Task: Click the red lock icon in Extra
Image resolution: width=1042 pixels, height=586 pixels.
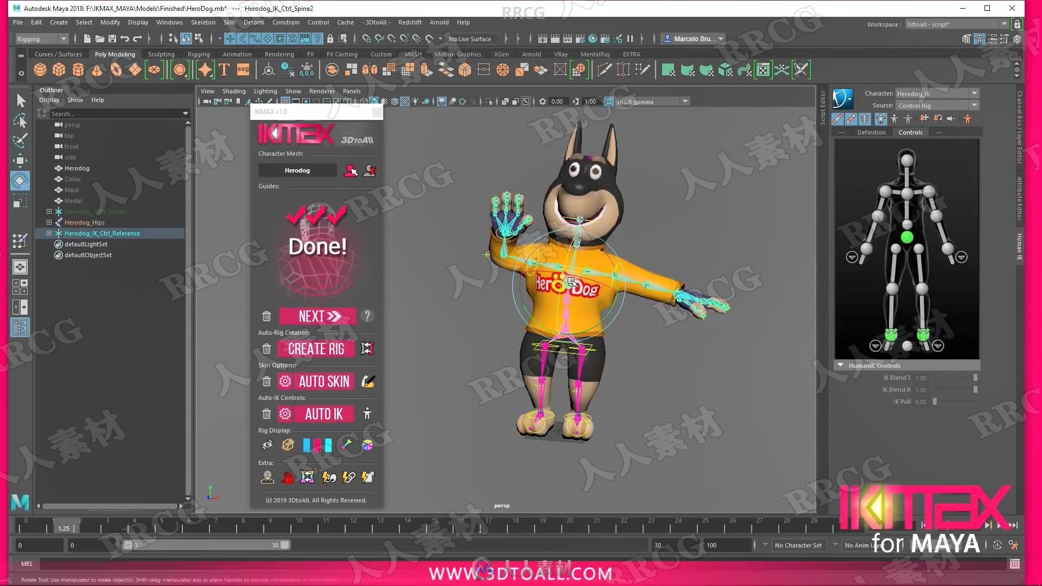Action: (x=288, y=477)
